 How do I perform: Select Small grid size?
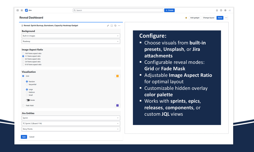pyautogui.click(x=27, y=95)
